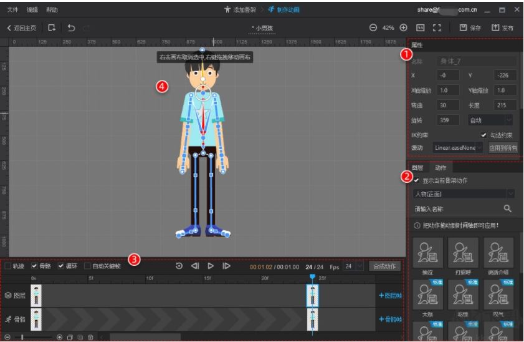Step to the previous frame
The height and width of the screenshot is (342, 524).
(195, 266)
